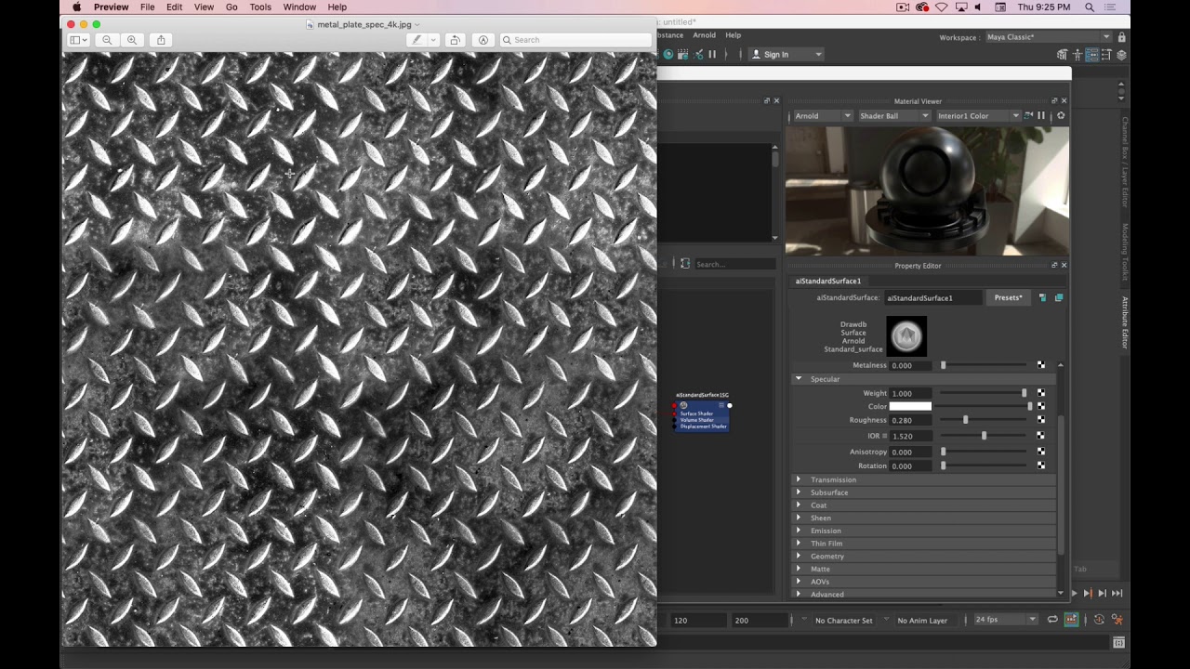Focus the Preview Search field

[575, 40]
